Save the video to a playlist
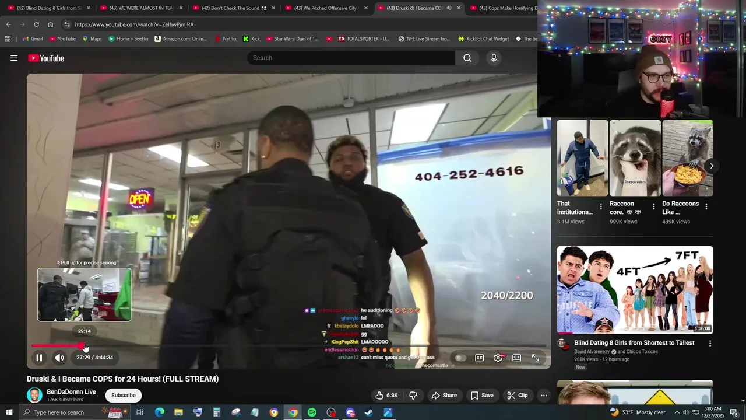The width and height of the screenshot is (746, 420). (482, 395)
